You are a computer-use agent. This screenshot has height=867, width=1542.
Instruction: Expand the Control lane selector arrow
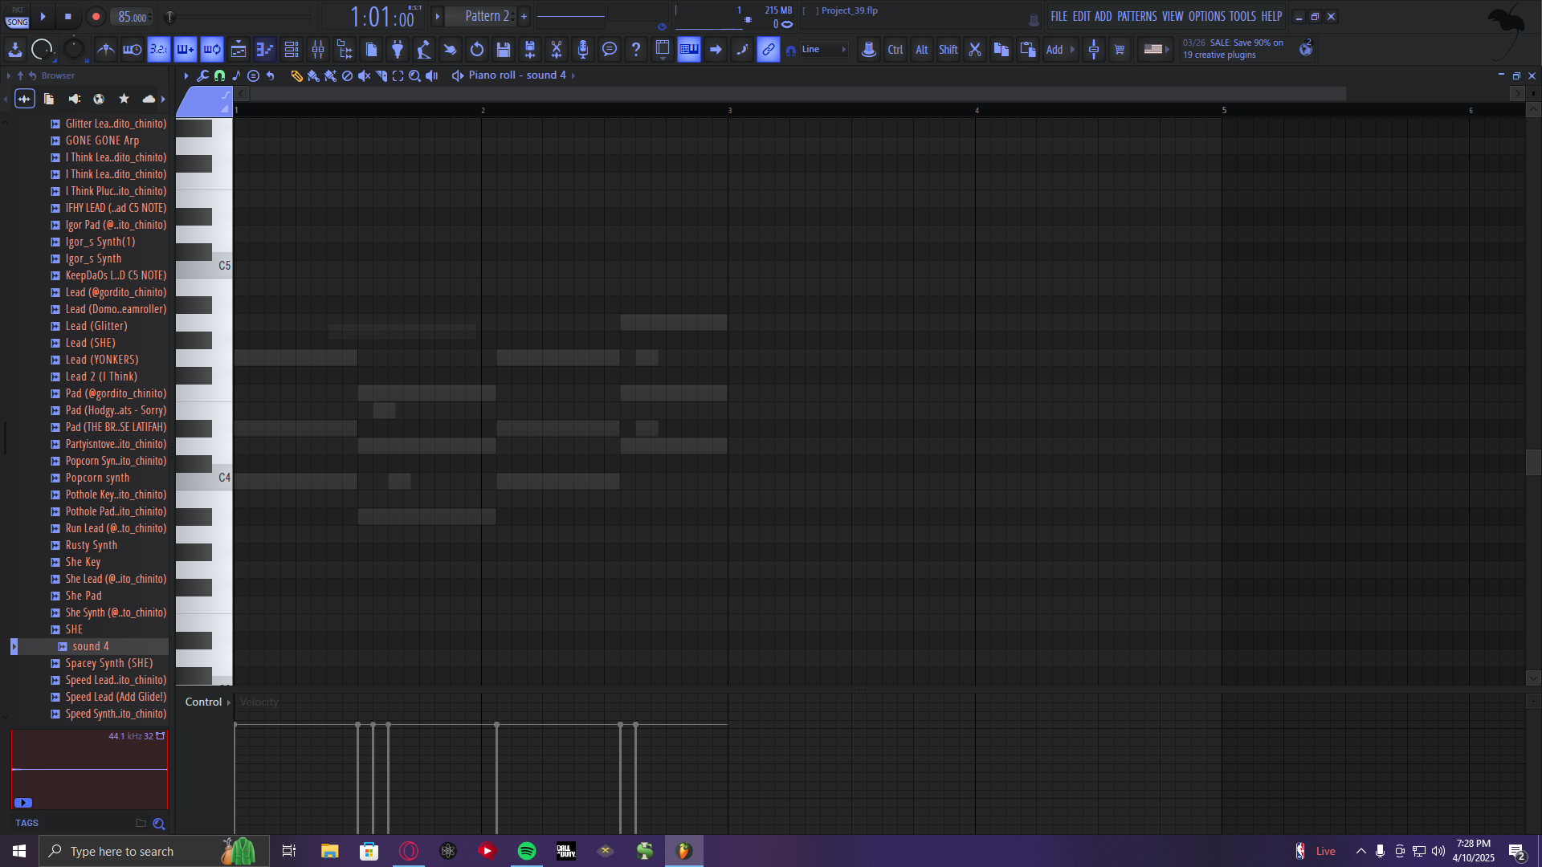pyautogui.click(x=229, y=702)
